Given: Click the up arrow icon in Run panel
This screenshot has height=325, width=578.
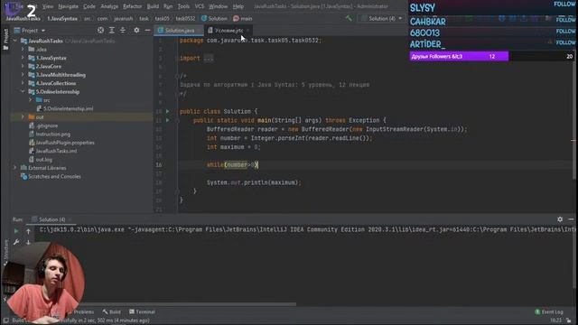Looking at the screenshot, I should [x=28, y=231].
